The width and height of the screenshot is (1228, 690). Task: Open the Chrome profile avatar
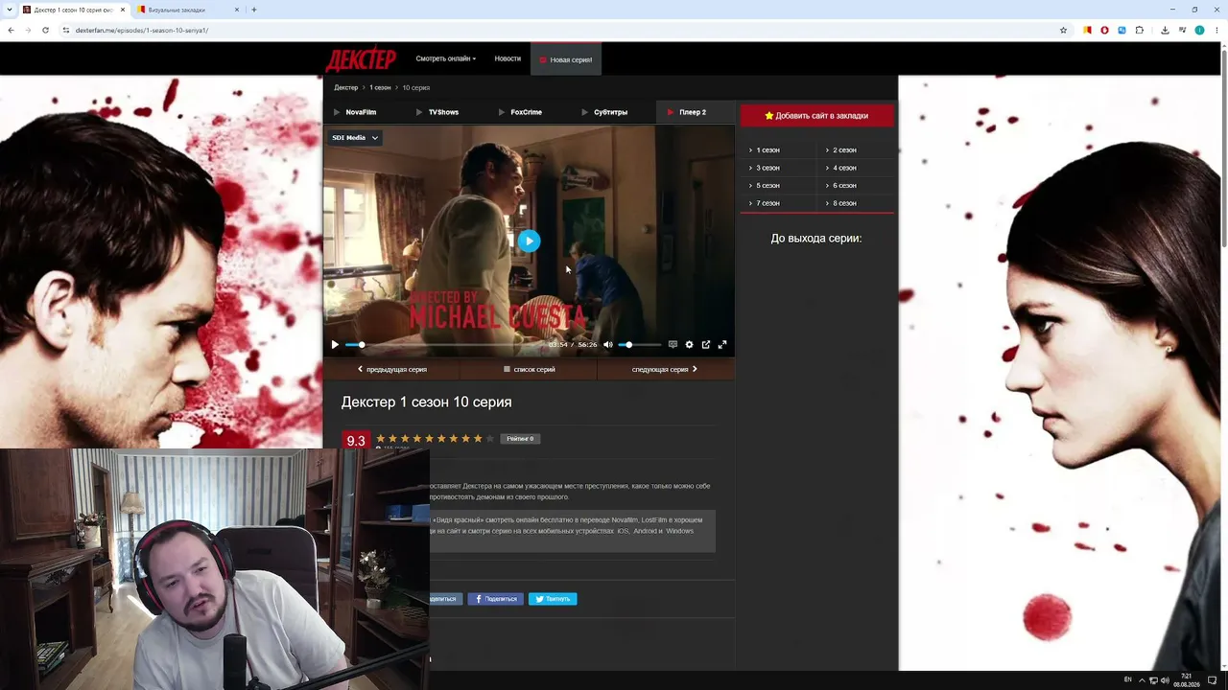[1199, 30]
